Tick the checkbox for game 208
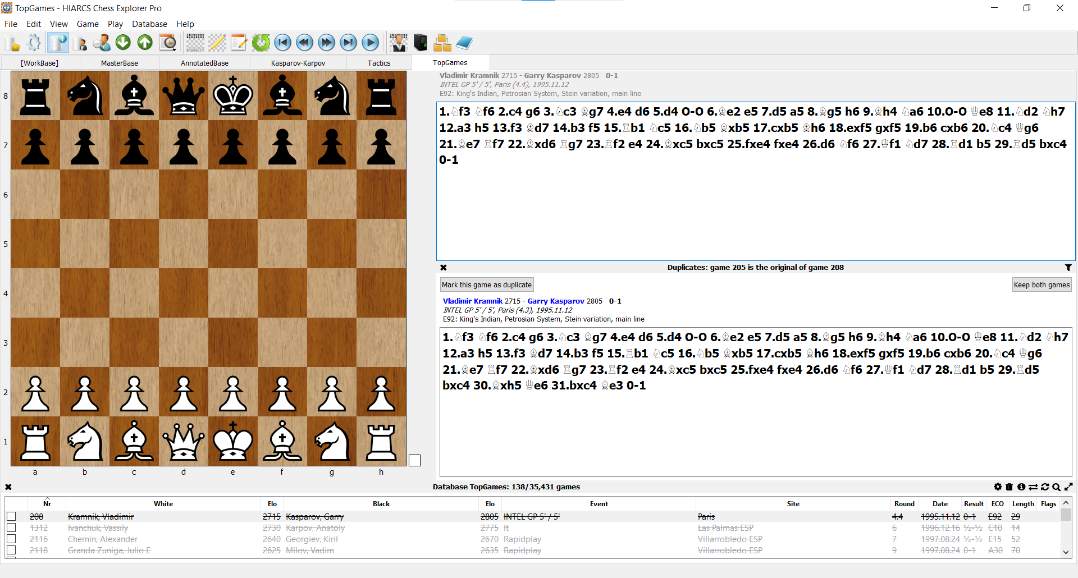1078x578 pixels. click(x=11, y=516)
